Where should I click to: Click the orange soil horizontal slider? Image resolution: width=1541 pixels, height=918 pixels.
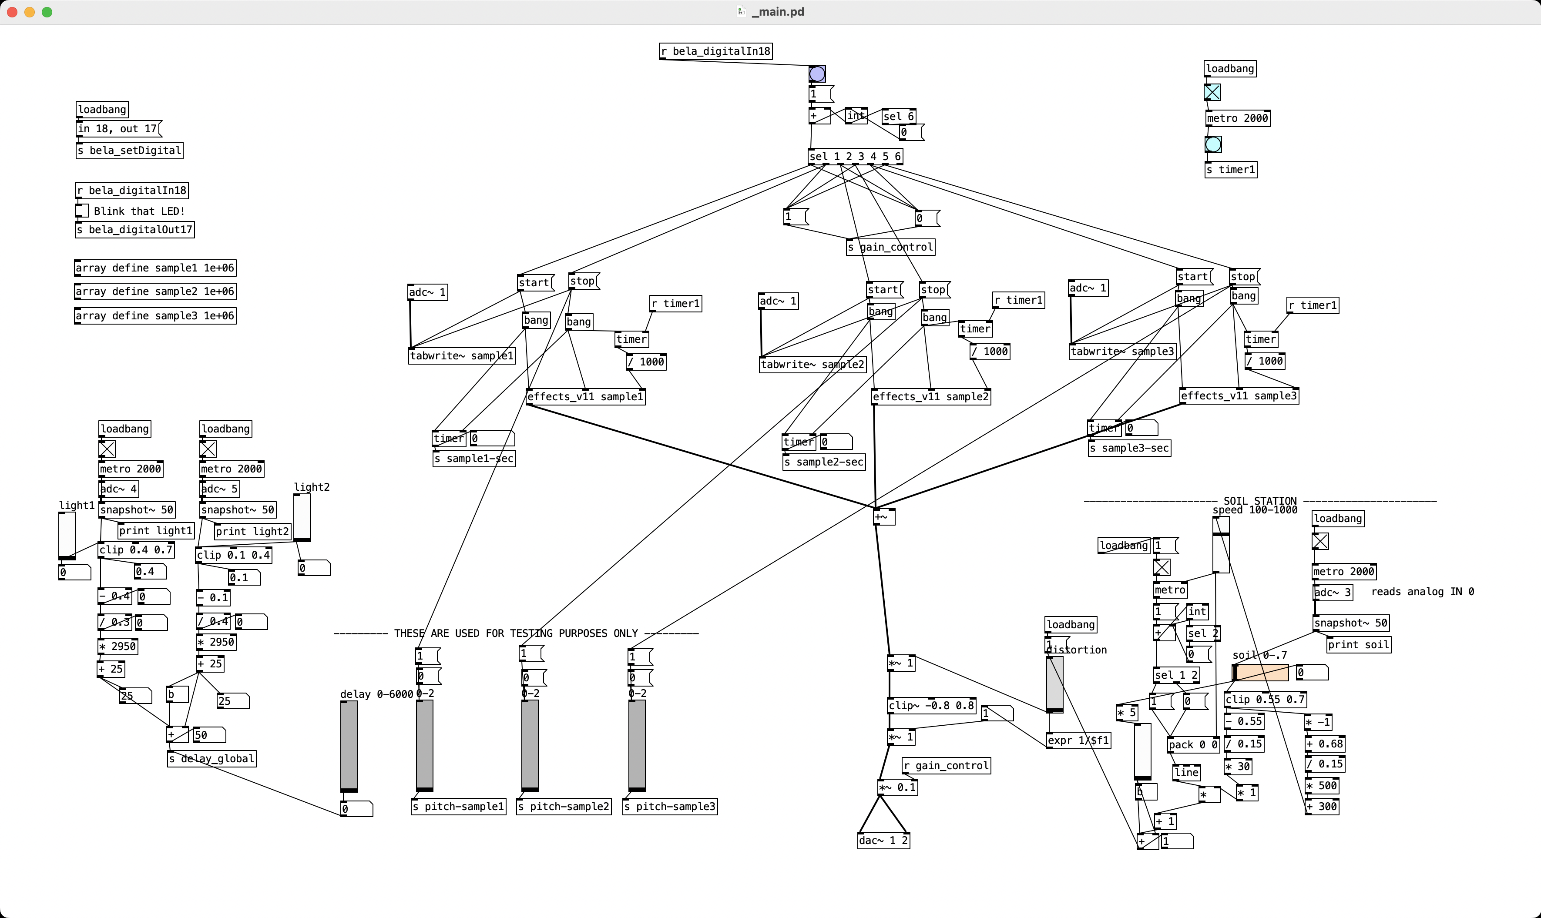1260,673
